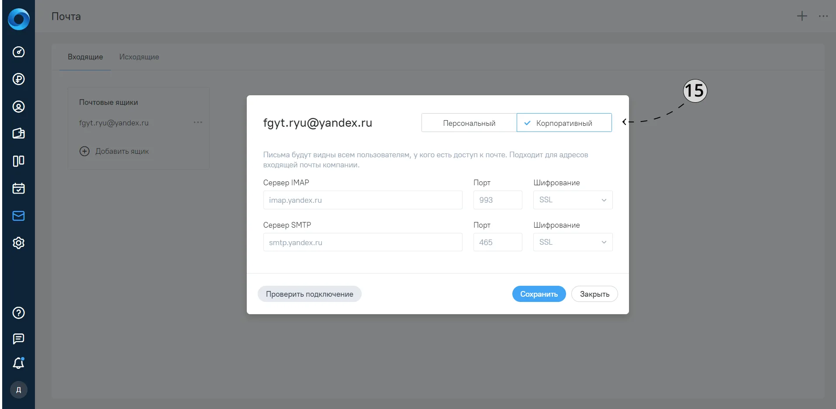Click the plus icon in top bar
This screenshot has width=836, height=409.
(x=802, y=16)
